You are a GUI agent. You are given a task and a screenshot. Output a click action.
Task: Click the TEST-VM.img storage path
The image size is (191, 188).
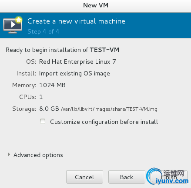(x=109, y=109)
